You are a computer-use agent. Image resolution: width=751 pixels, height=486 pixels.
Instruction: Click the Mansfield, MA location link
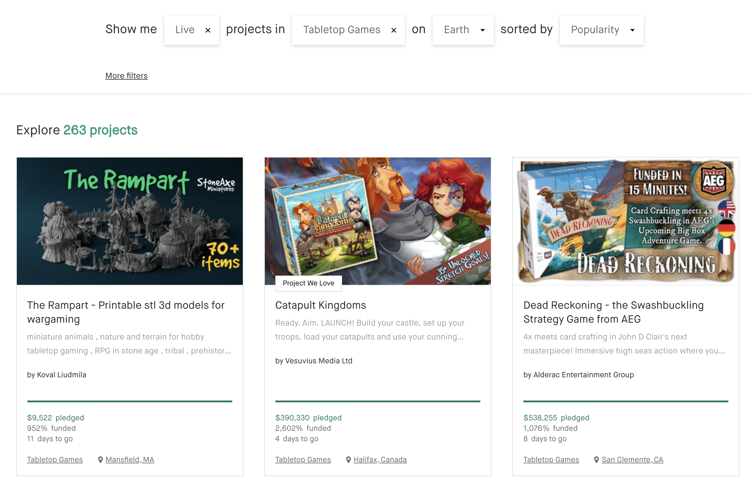pyautogui.click(x=130, y=460)
